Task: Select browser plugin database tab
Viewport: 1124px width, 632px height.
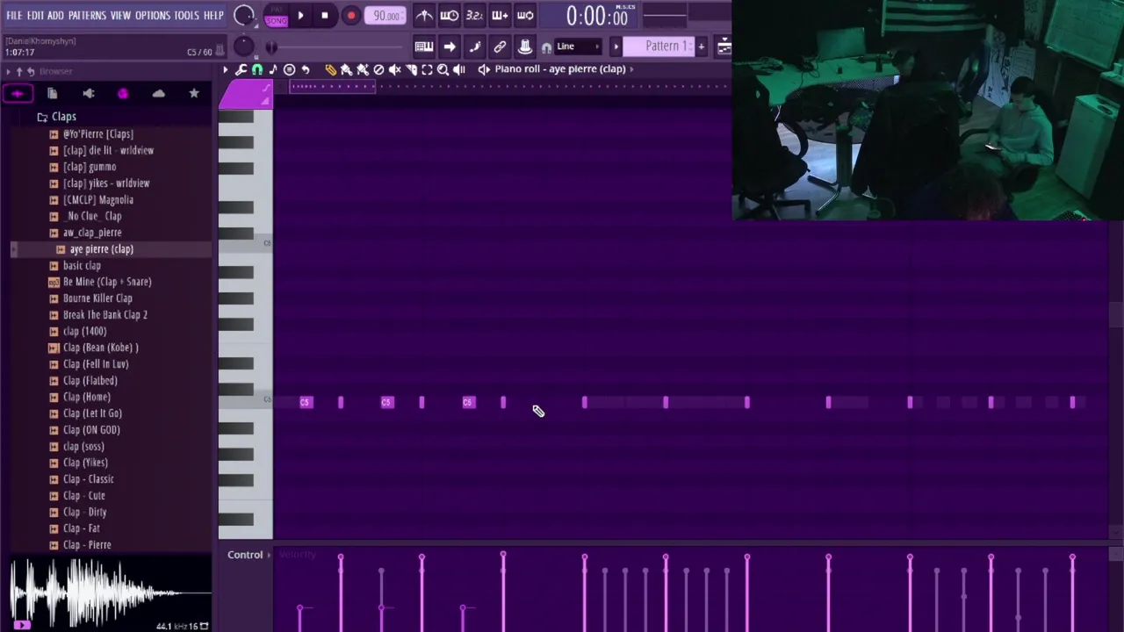Action: [x=88, y=93]
